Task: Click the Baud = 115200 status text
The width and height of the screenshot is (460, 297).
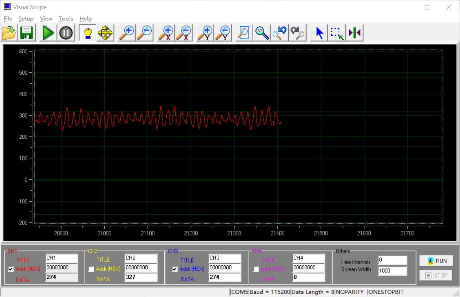Action: click(270, 292)
